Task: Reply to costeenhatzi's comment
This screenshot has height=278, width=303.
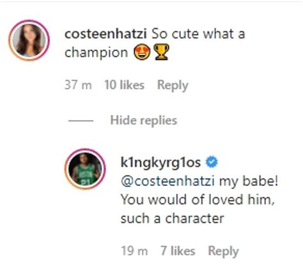Action: point(173,86)
